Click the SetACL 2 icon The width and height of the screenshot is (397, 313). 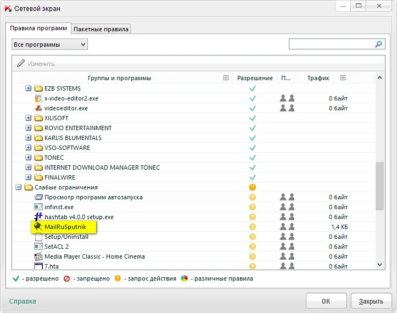coord(38,247)
